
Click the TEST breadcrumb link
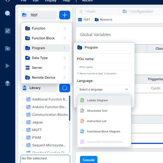coord(87,20)
